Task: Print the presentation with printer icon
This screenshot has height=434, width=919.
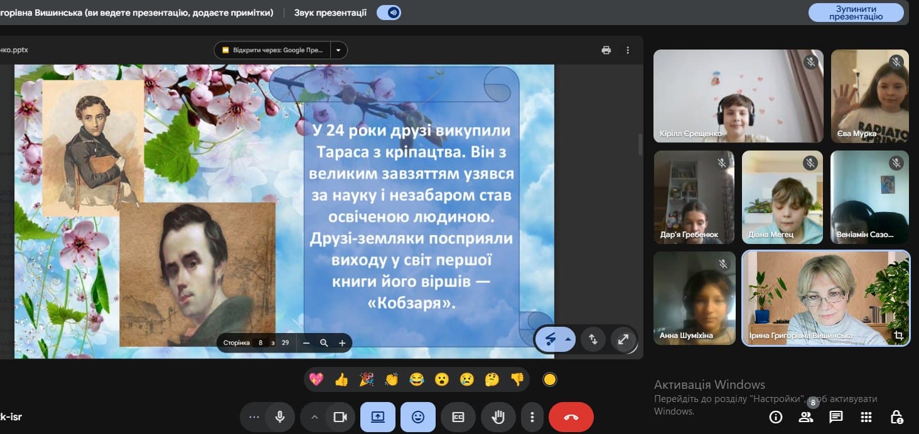Action: [x=606, y=50]
